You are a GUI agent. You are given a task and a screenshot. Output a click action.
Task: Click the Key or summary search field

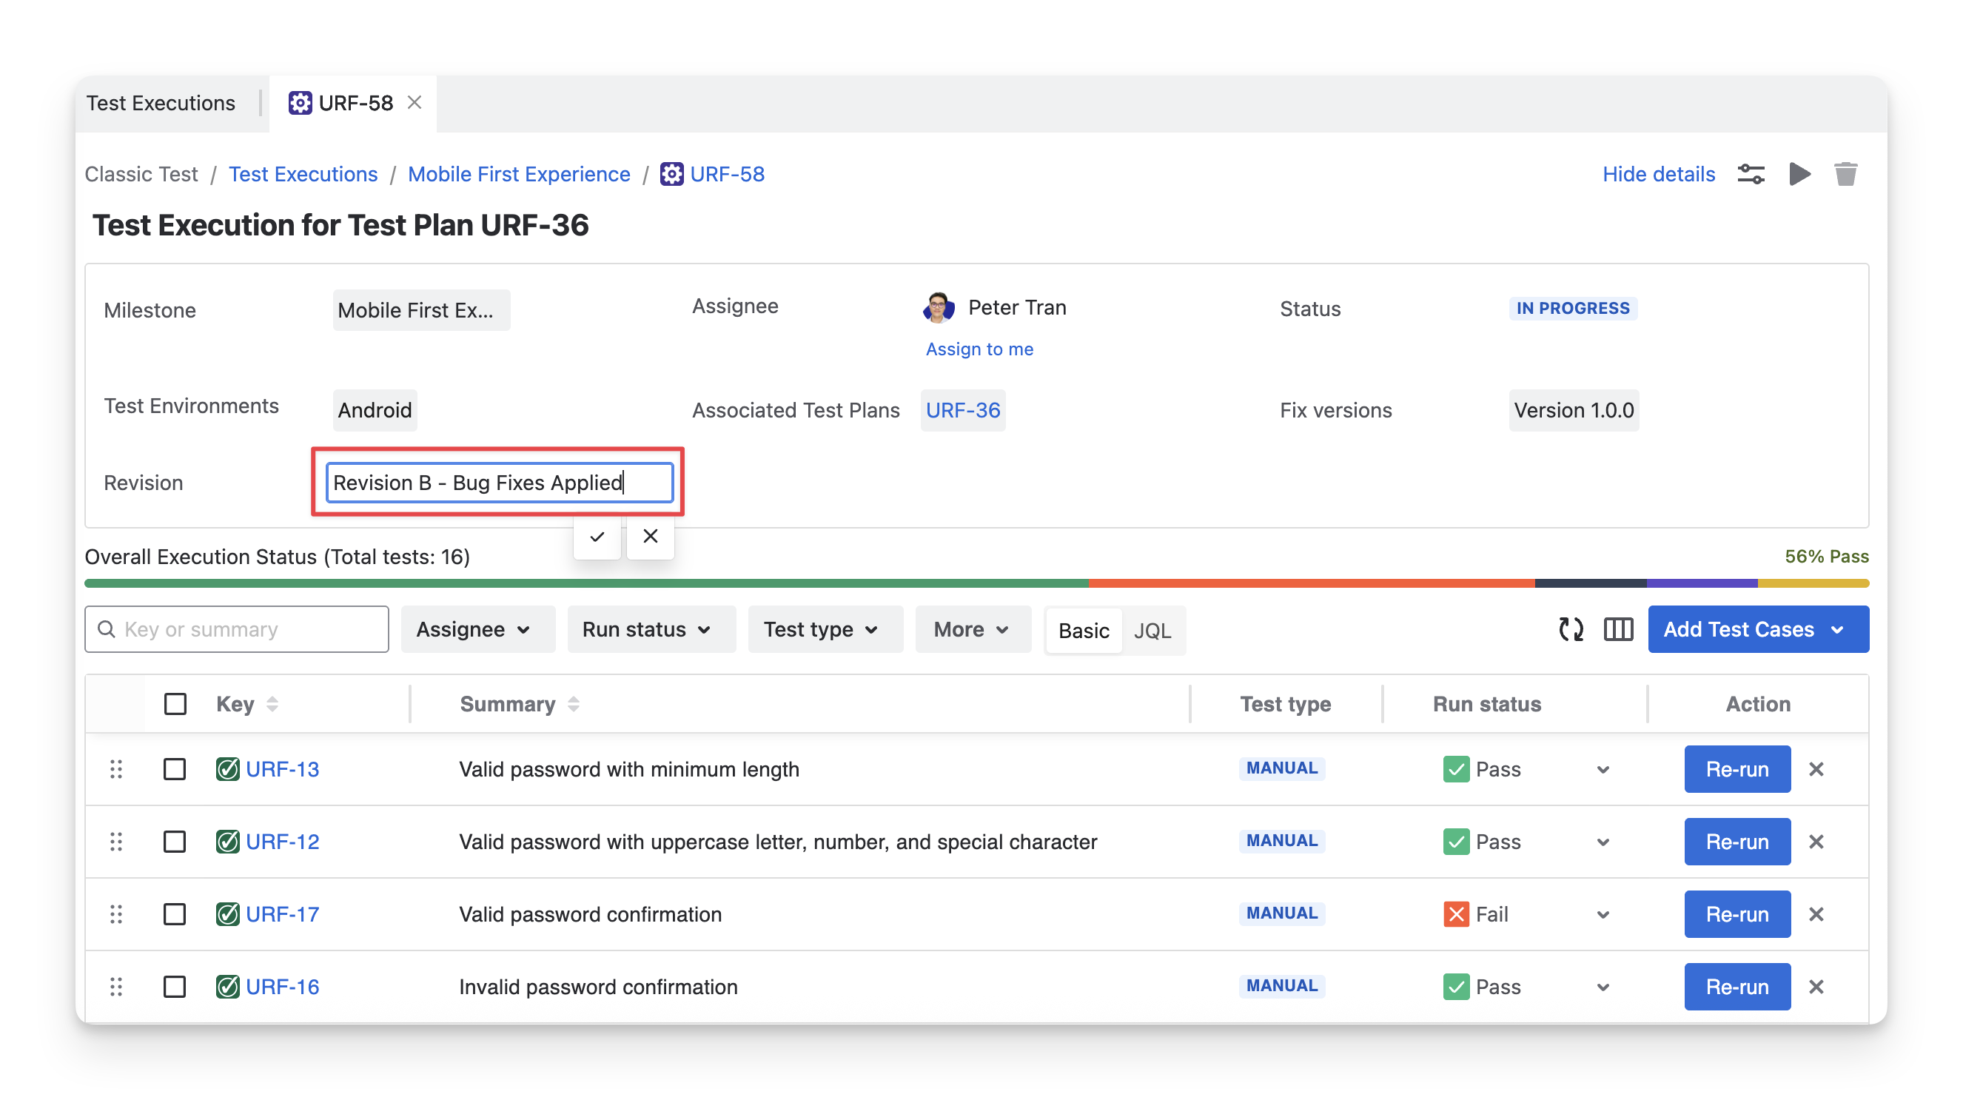point(248,630)
